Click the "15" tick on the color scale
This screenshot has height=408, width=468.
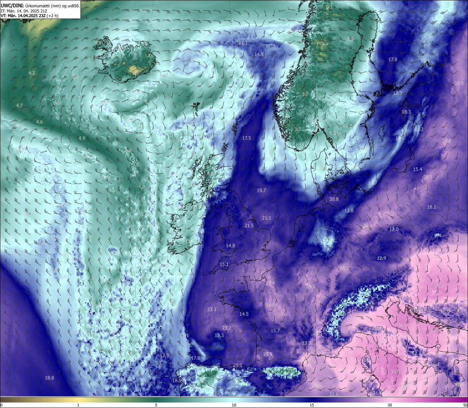(x=312, y=405)
